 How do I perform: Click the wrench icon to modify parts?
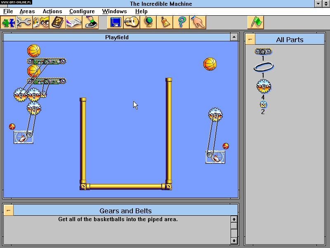[x=24, y=22]
